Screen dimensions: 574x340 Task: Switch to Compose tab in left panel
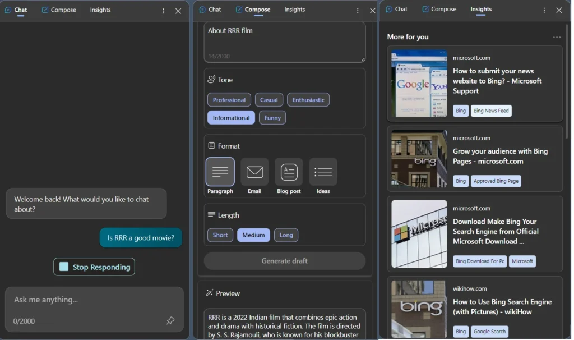tap(59, 10)
